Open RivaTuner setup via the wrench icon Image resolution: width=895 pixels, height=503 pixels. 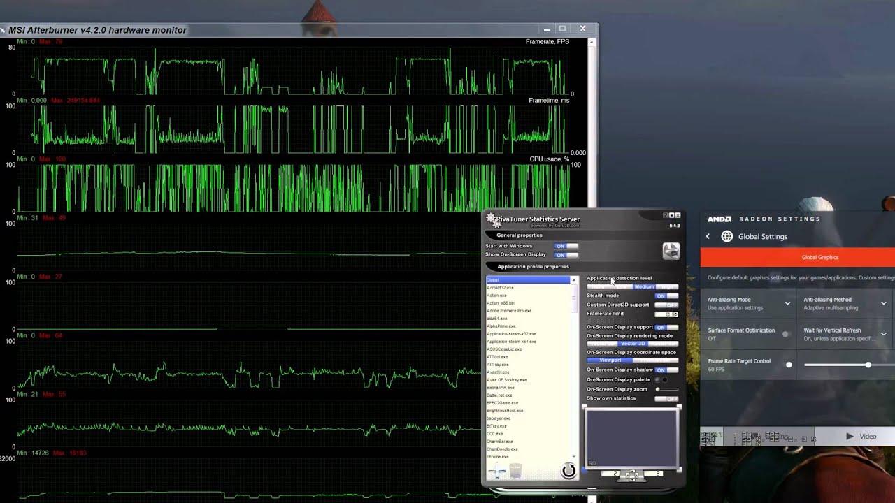671,251
